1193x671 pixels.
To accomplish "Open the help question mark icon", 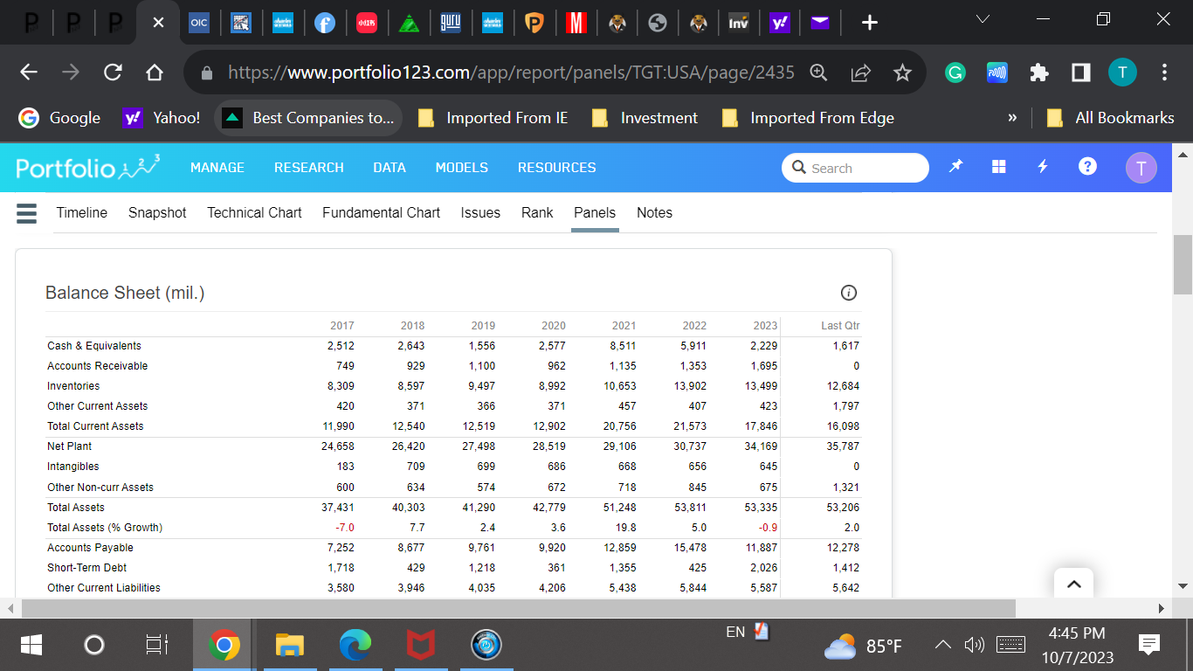I will tap(1087, 168).
